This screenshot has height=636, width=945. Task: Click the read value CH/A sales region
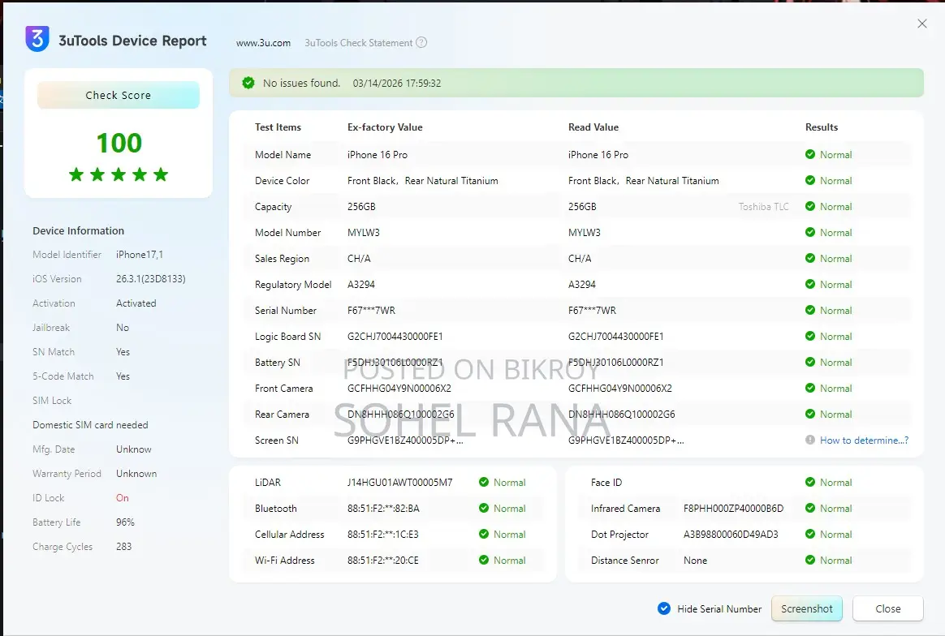580,258
